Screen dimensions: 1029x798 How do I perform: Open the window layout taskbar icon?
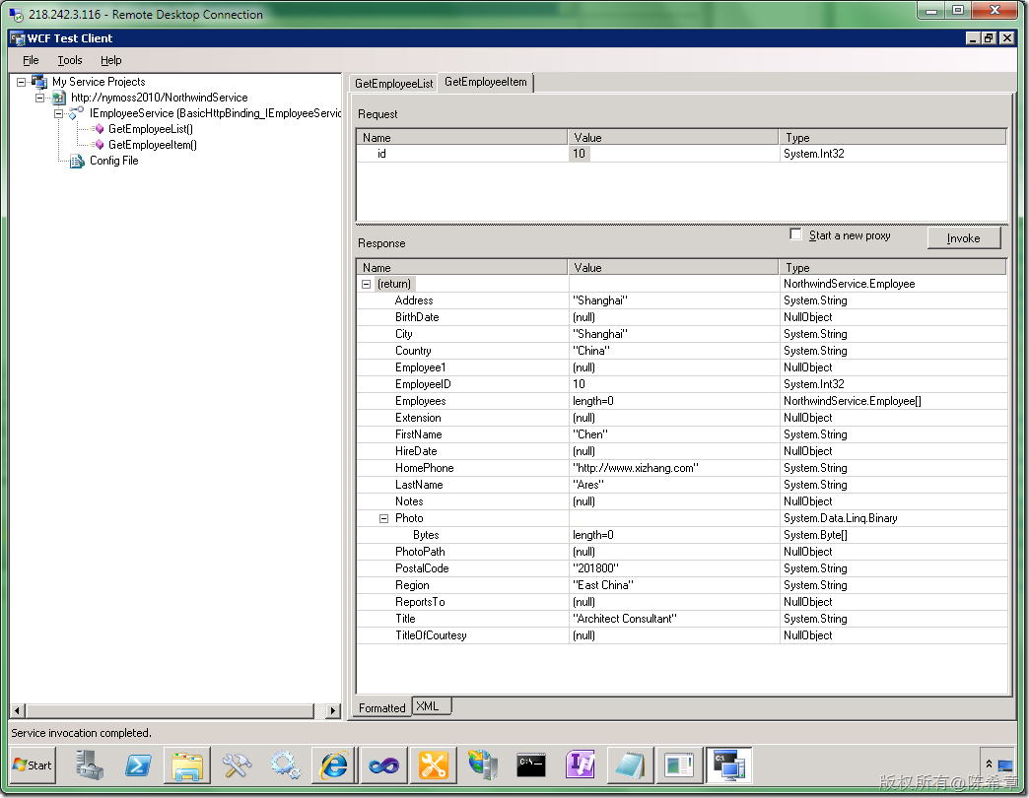tap(679, 765)
